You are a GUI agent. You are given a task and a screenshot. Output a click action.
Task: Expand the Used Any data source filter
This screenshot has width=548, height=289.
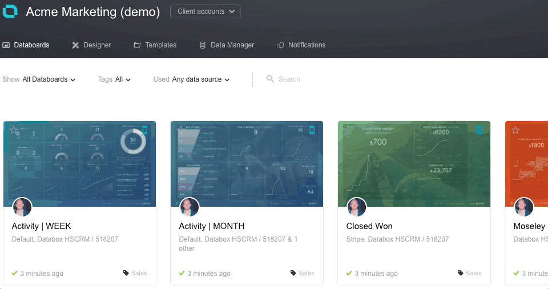tap(191, 79)
